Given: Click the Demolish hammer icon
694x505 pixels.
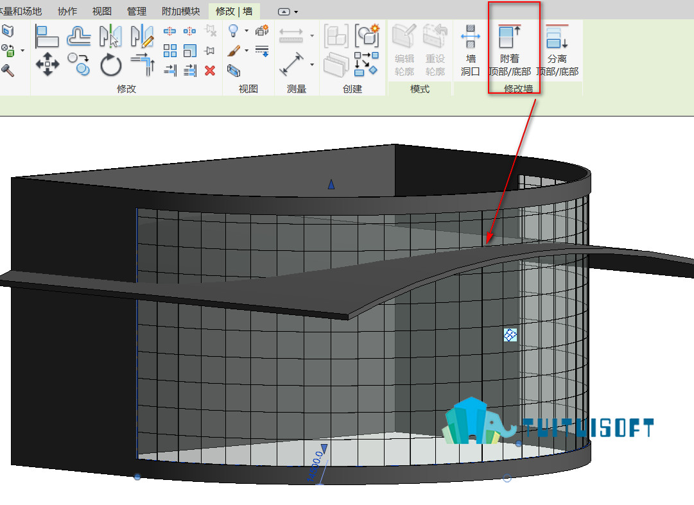Looking at the screenshot, I should coord(8,71).
